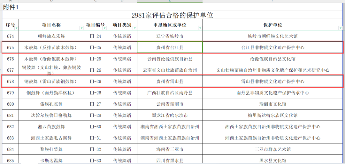The image size is (345, 164).
Task: Click the 海南省三亚市 cell
Action: (x=170, y=149)
